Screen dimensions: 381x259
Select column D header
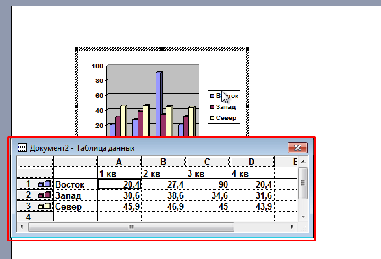pyautogui.click(x=252, y=162)
